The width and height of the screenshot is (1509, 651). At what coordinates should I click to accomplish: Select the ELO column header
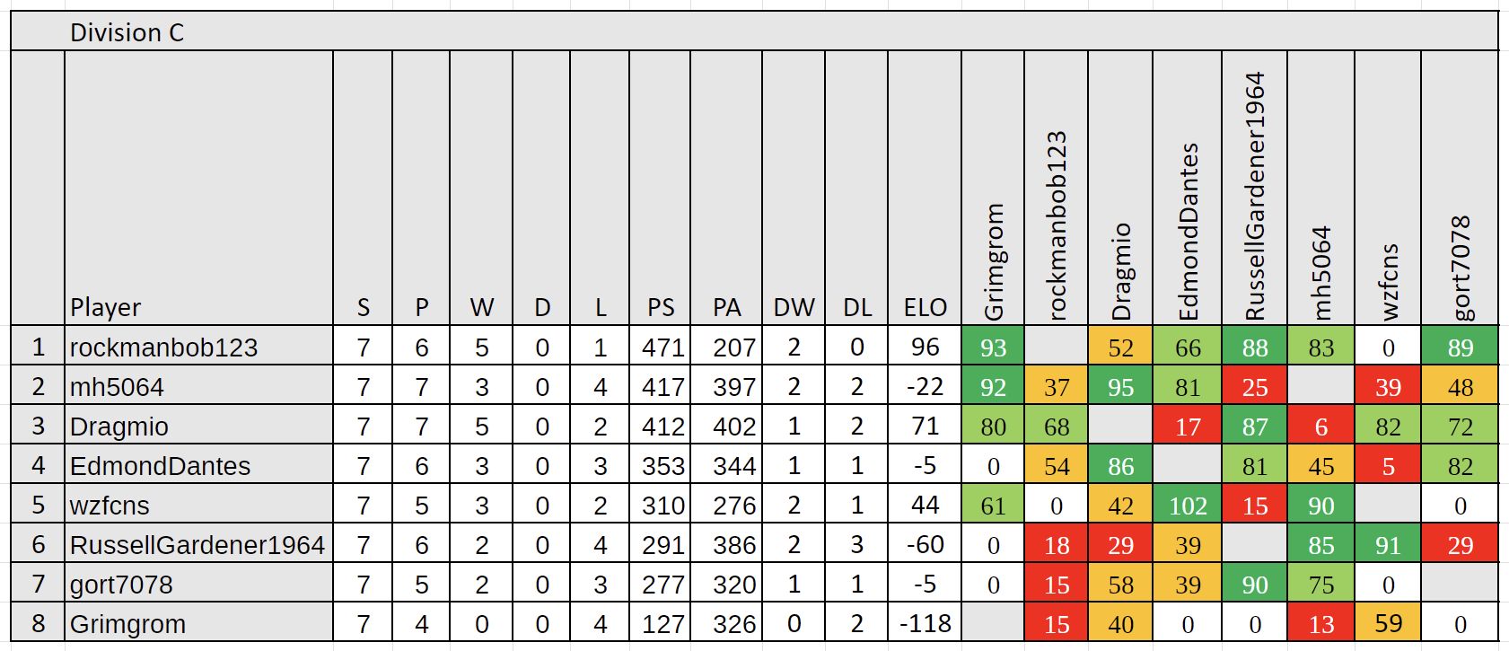coord(925,307)
